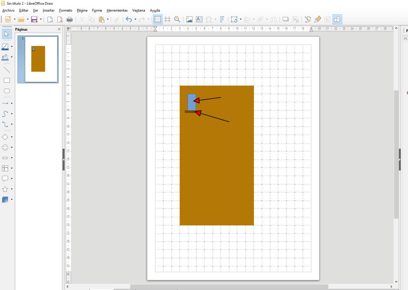Screen dimensions: 408x290
Task: Toggle Helplines While Moving button
Action: click(x=167, y=19)
